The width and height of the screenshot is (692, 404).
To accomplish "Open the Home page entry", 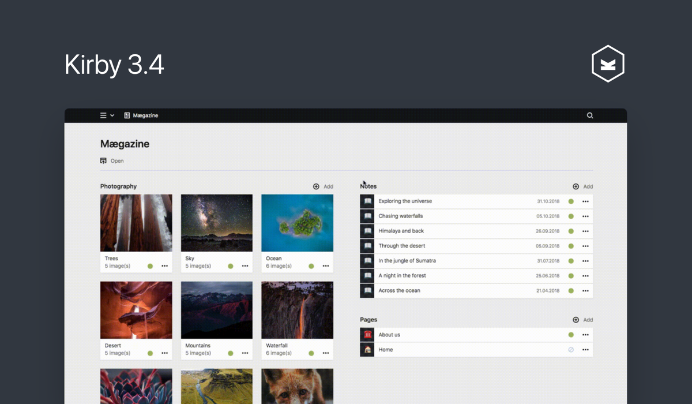I will [x=476, y=350].
